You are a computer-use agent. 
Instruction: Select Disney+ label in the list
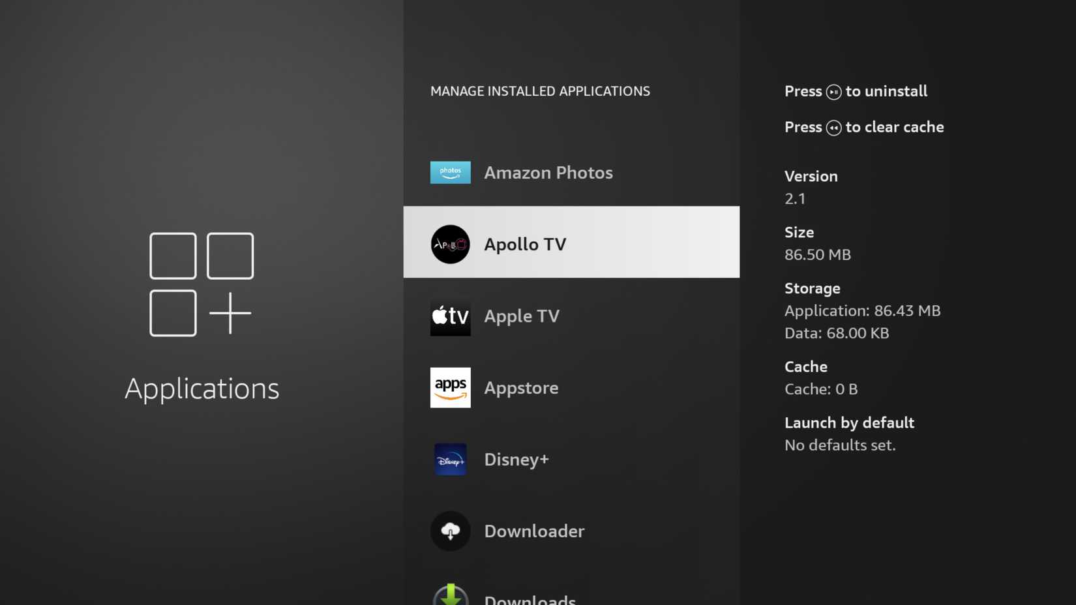click(516, 460)
